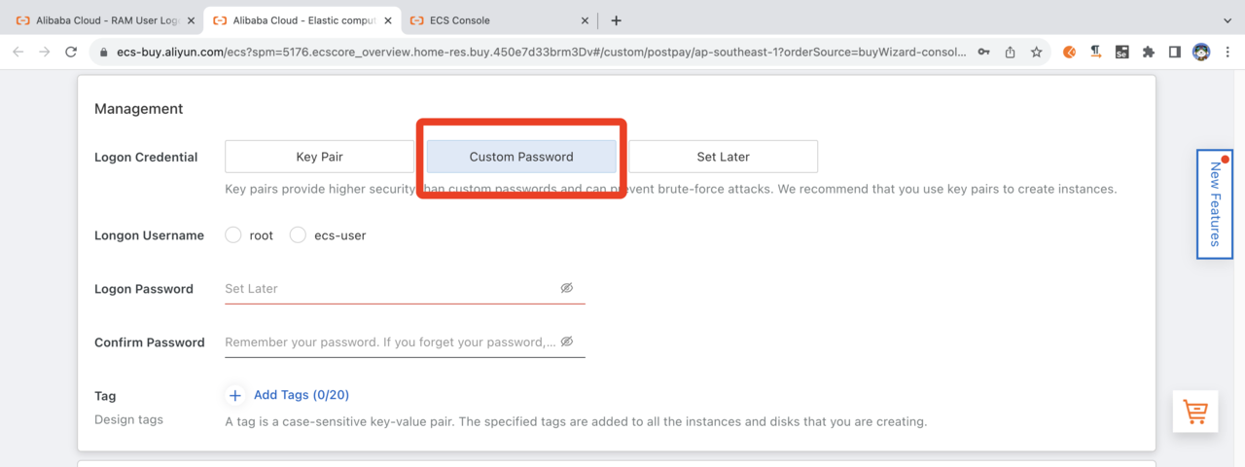1245x467 pixels.
Task: Bookmark this page with the star icon
Action: click(x=1037, y=52)
